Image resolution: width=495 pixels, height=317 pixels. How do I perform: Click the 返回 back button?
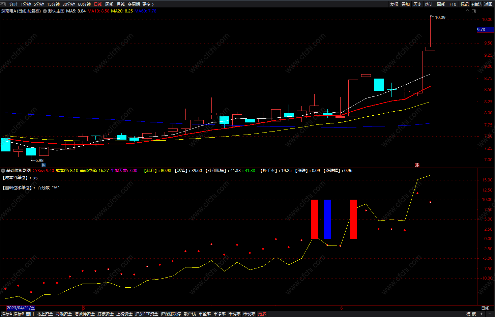coord(488,4)
